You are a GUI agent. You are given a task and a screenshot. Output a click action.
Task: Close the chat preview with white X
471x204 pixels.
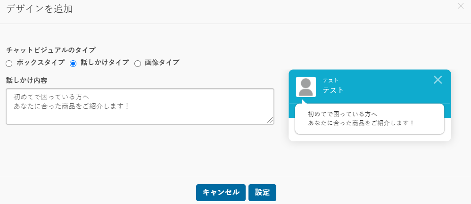(x=438, y=80)
